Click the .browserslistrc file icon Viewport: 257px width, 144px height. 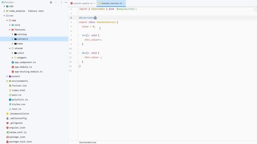click(7, 114)
